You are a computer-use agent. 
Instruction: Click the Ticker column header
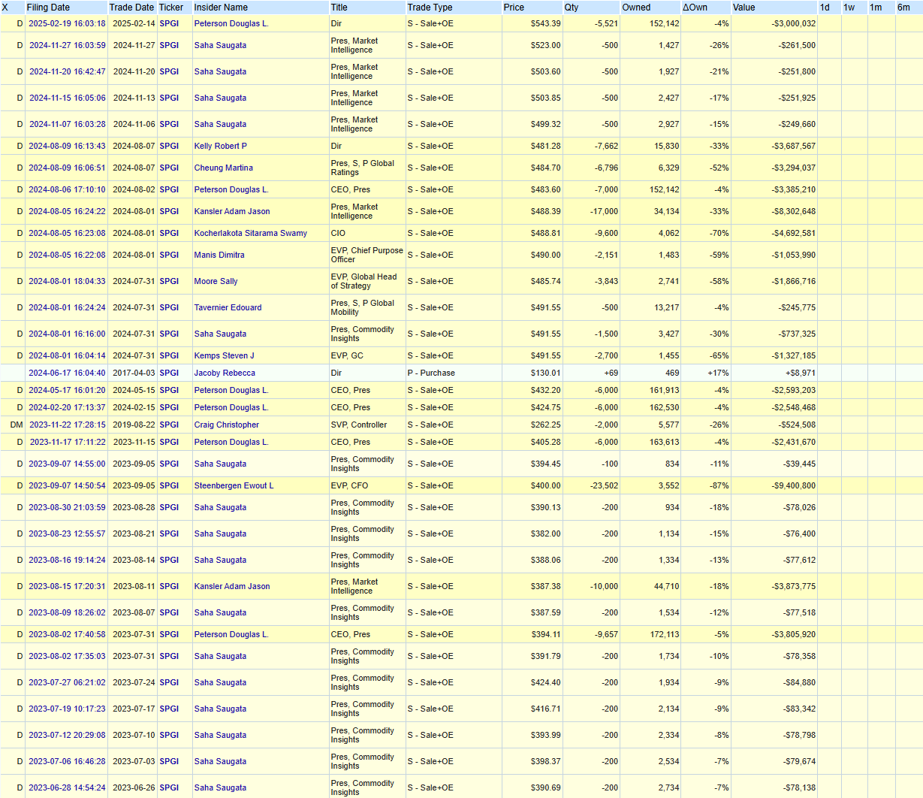[171, 8]
